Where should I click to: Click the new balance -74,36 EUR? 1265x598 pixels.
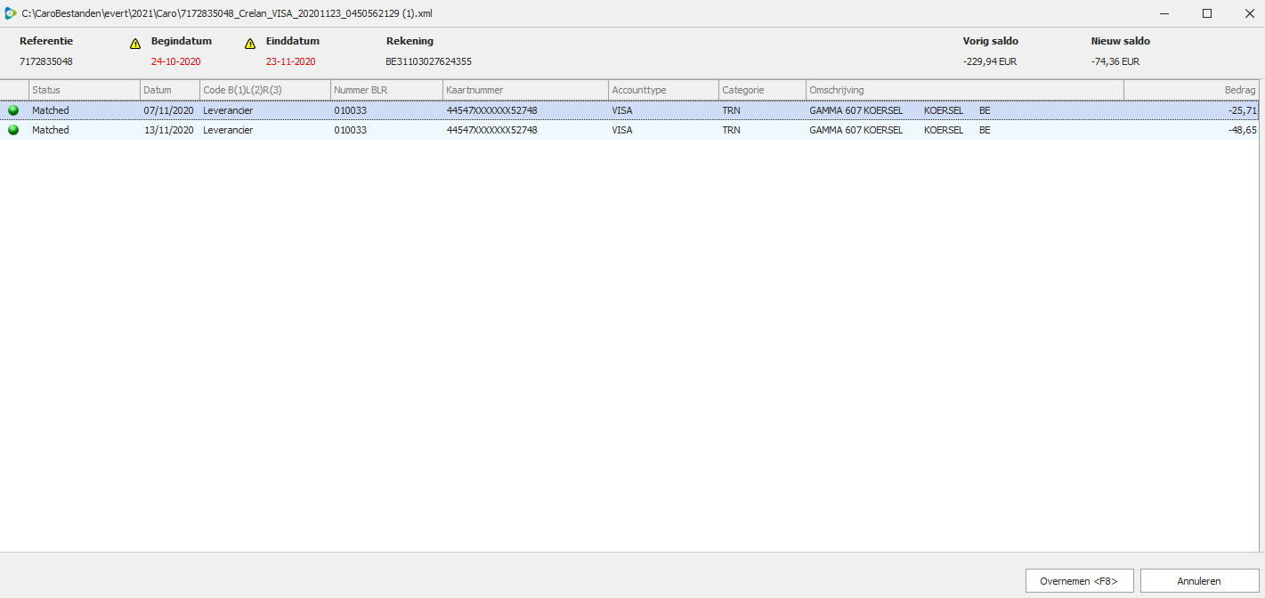1115,61
